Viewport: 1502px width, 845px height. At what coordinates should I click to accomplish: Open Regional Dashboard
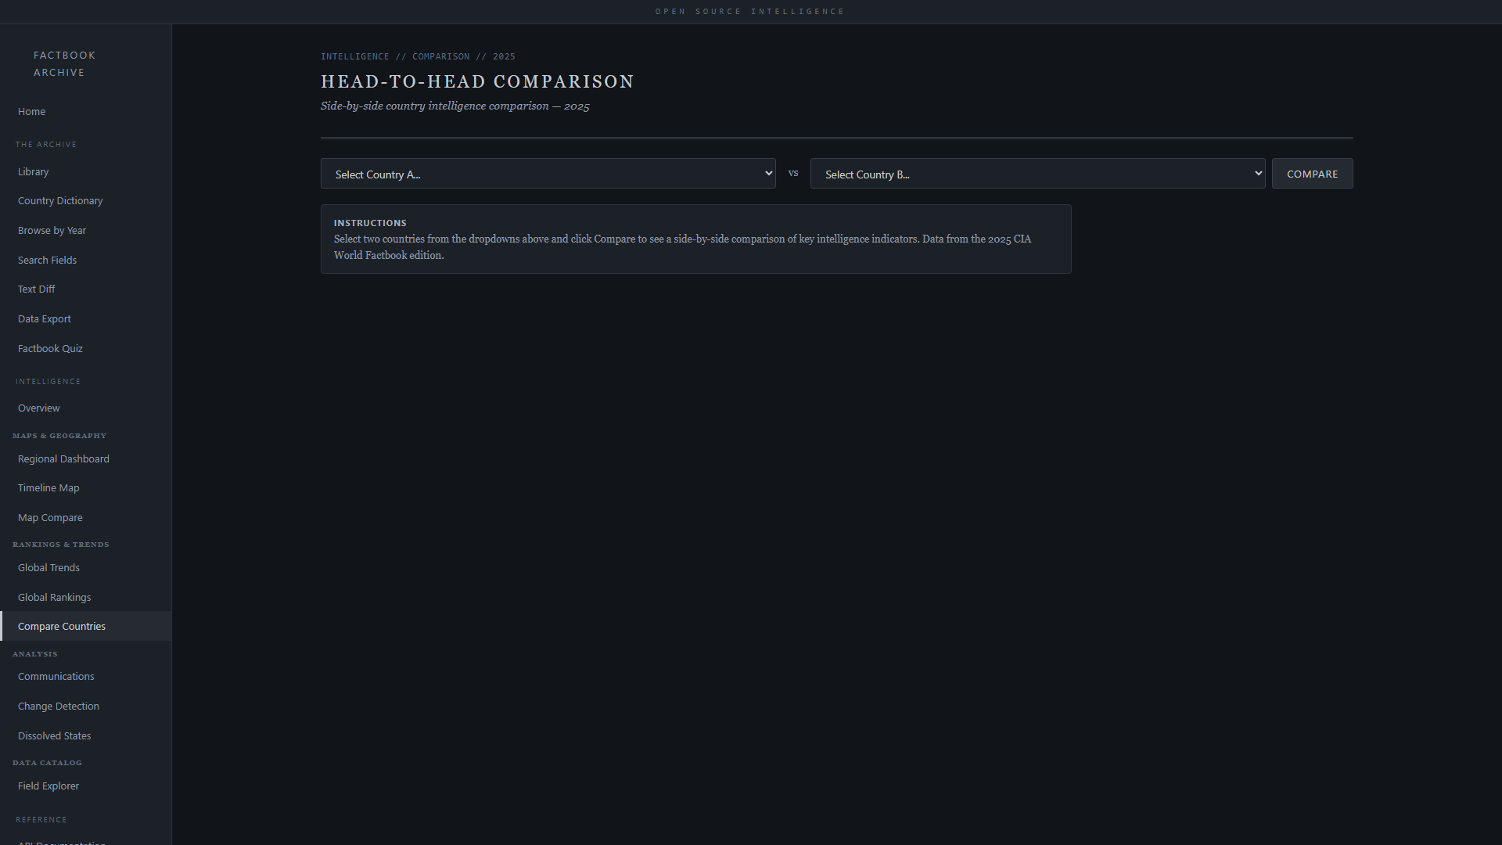(x=64, y=459)
